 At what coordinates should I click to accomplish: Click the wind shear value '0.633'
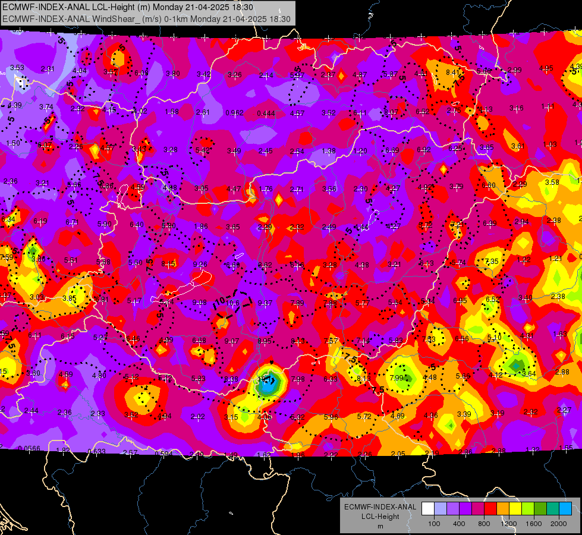(x=96, y=451)
